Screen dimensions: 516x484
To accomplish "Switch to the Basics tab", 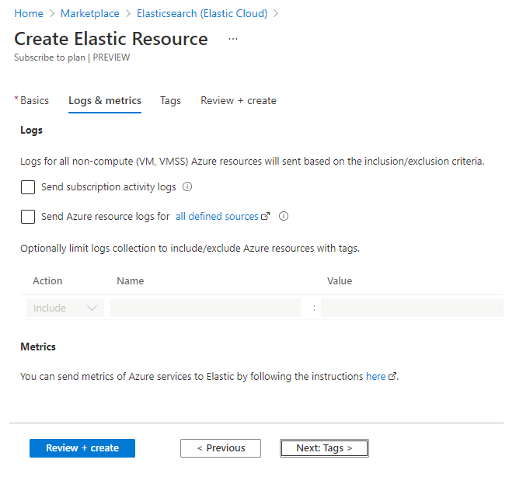I will point(34,101).
